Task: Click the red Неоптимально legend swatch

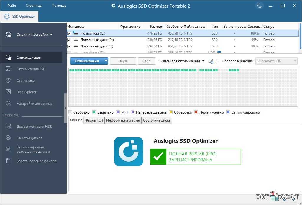Action: [x=196, y=112]
